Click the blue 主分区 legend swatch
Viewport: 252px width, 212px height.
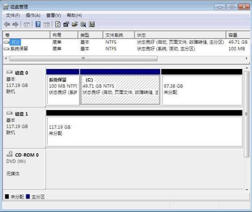coord(28,196)
